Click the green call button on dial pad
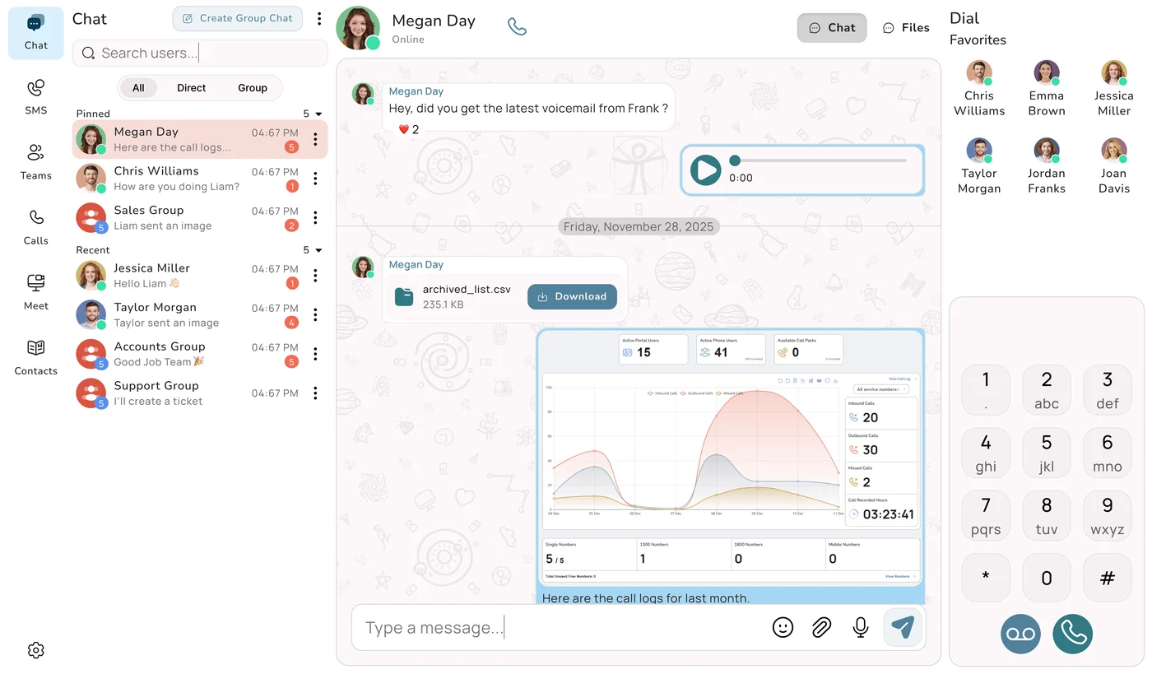Image resolution: width=1152 pixels, height=674 pixels. (1072, 634)
